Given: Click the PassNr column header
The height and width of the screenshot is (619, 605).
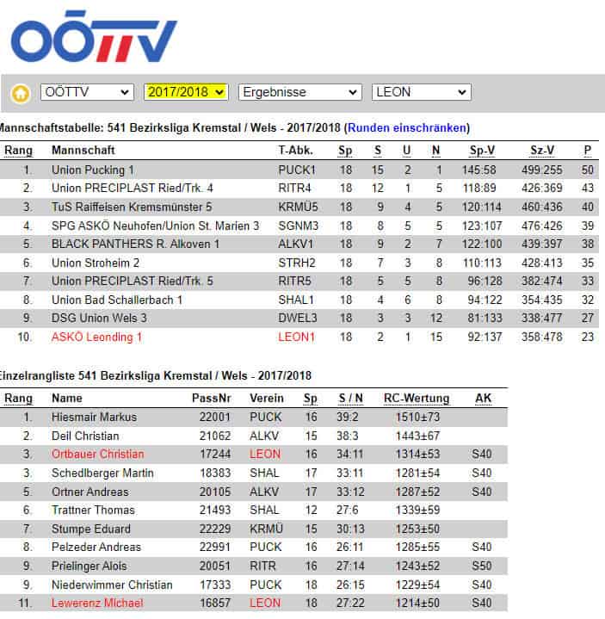Looking at the screenshot, I should (x=211, y=398).
